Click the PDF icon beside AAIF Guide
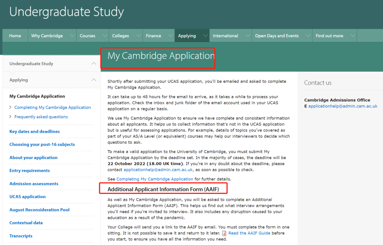Image resolution: width=383 pixels, height=245 pixels. pyautogui.click(x=224, y=233)
